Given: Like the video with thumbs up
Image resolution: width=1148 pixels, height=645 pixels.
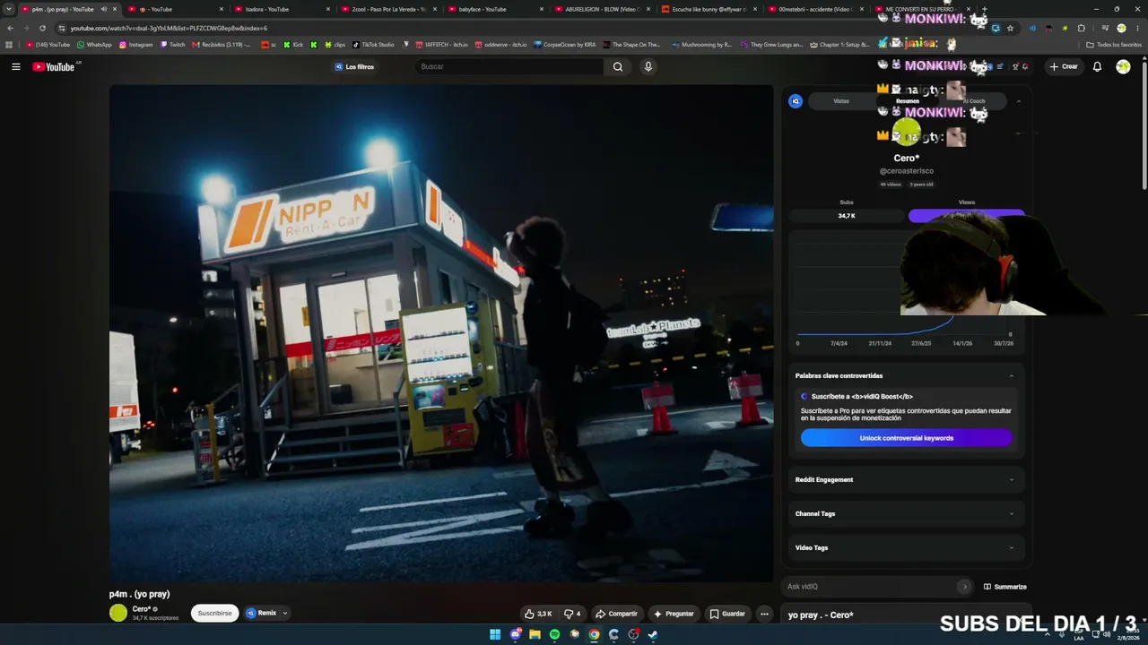Looking at the screenshot, I should click(x=539, y=614).
